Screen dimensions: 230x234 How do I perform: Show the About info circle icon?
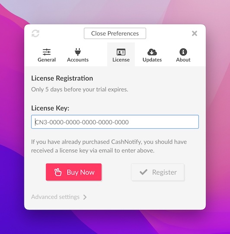(183, 52)
